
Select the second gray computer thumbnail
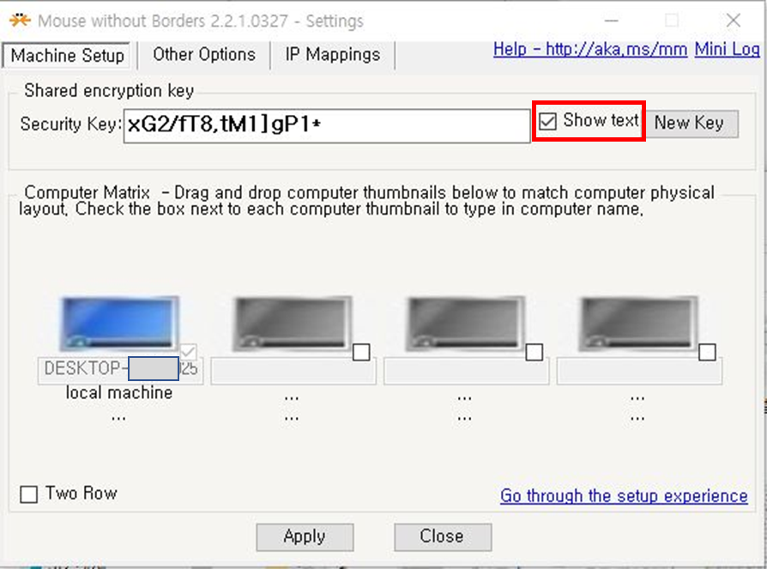pyautogui.click(x=292, y=324)
